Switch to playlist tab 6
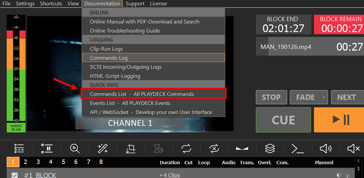The image size is (364, 178). tap(76, 162)
